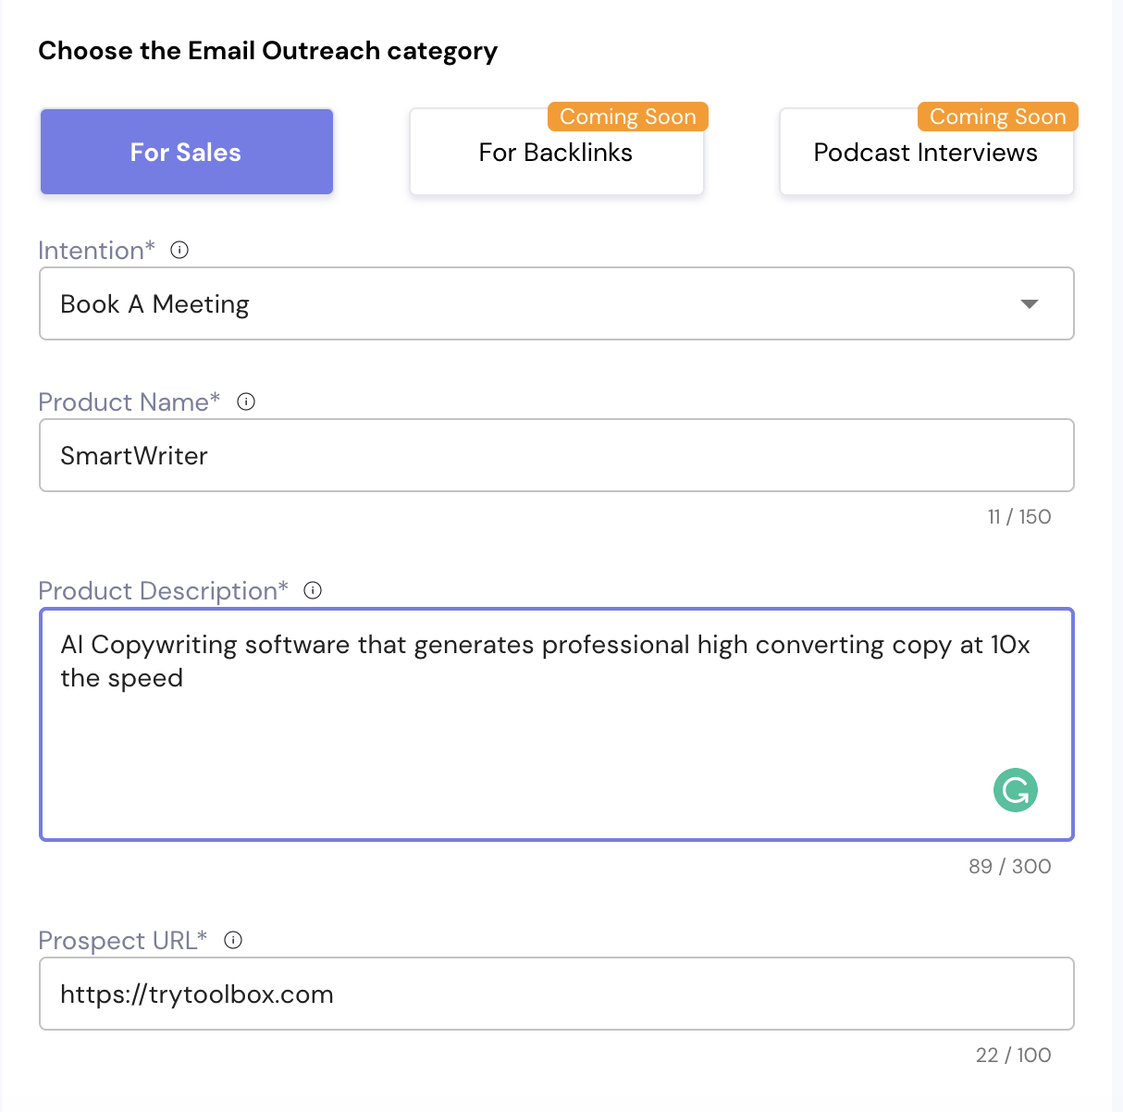
Task: Click the 89 / 300 character counter
Action: (x=1009, y=867)
